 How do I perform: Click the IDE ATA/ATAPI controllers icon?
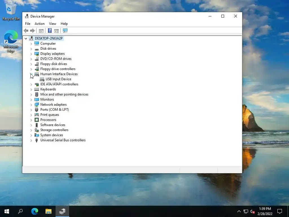click(37, 84)
